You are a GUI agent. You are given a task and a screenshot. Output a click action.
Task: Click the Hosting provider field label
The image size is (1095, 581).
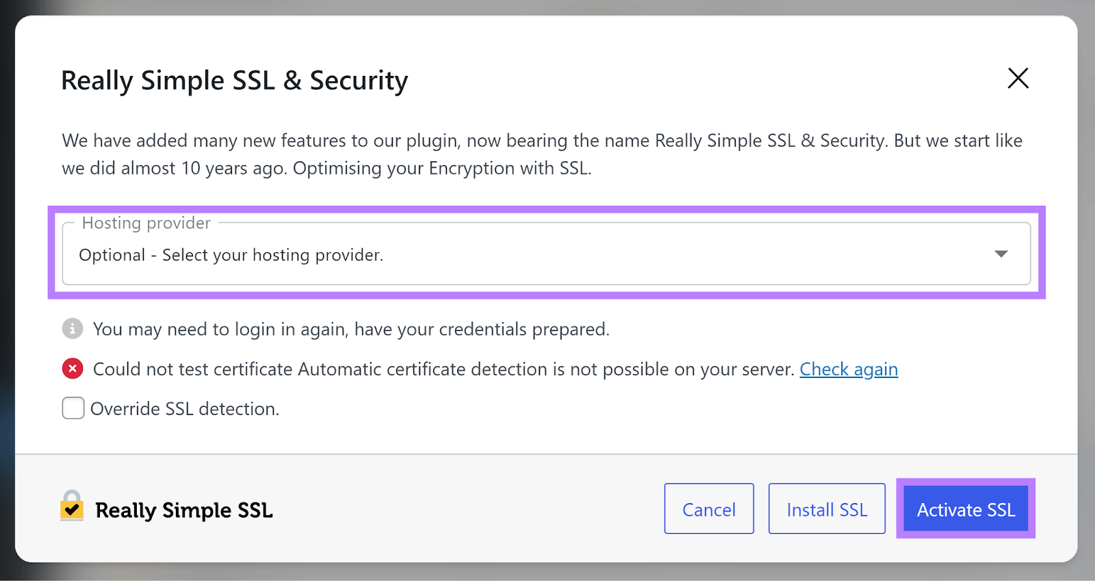(145, 222)
